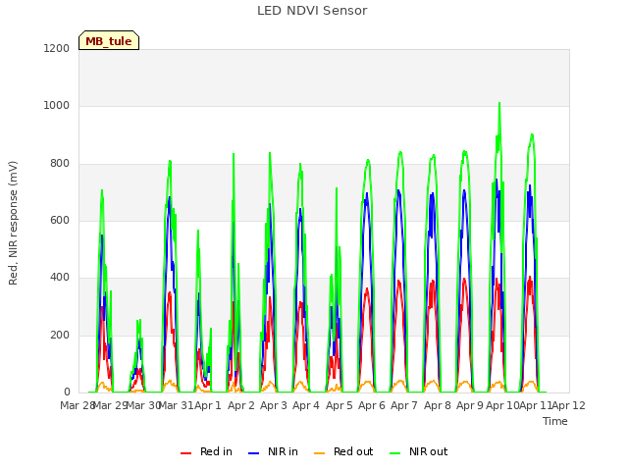Click the 600 y-axis tick label

coord(60,220)
